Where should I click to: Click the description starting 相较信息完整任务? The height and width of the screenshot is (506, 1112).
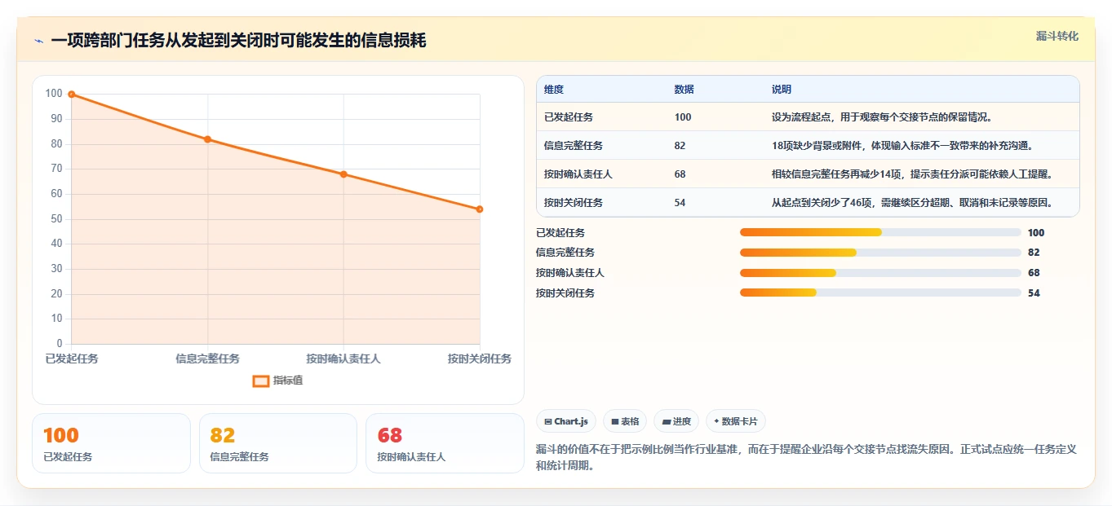(x=912, y=174)
